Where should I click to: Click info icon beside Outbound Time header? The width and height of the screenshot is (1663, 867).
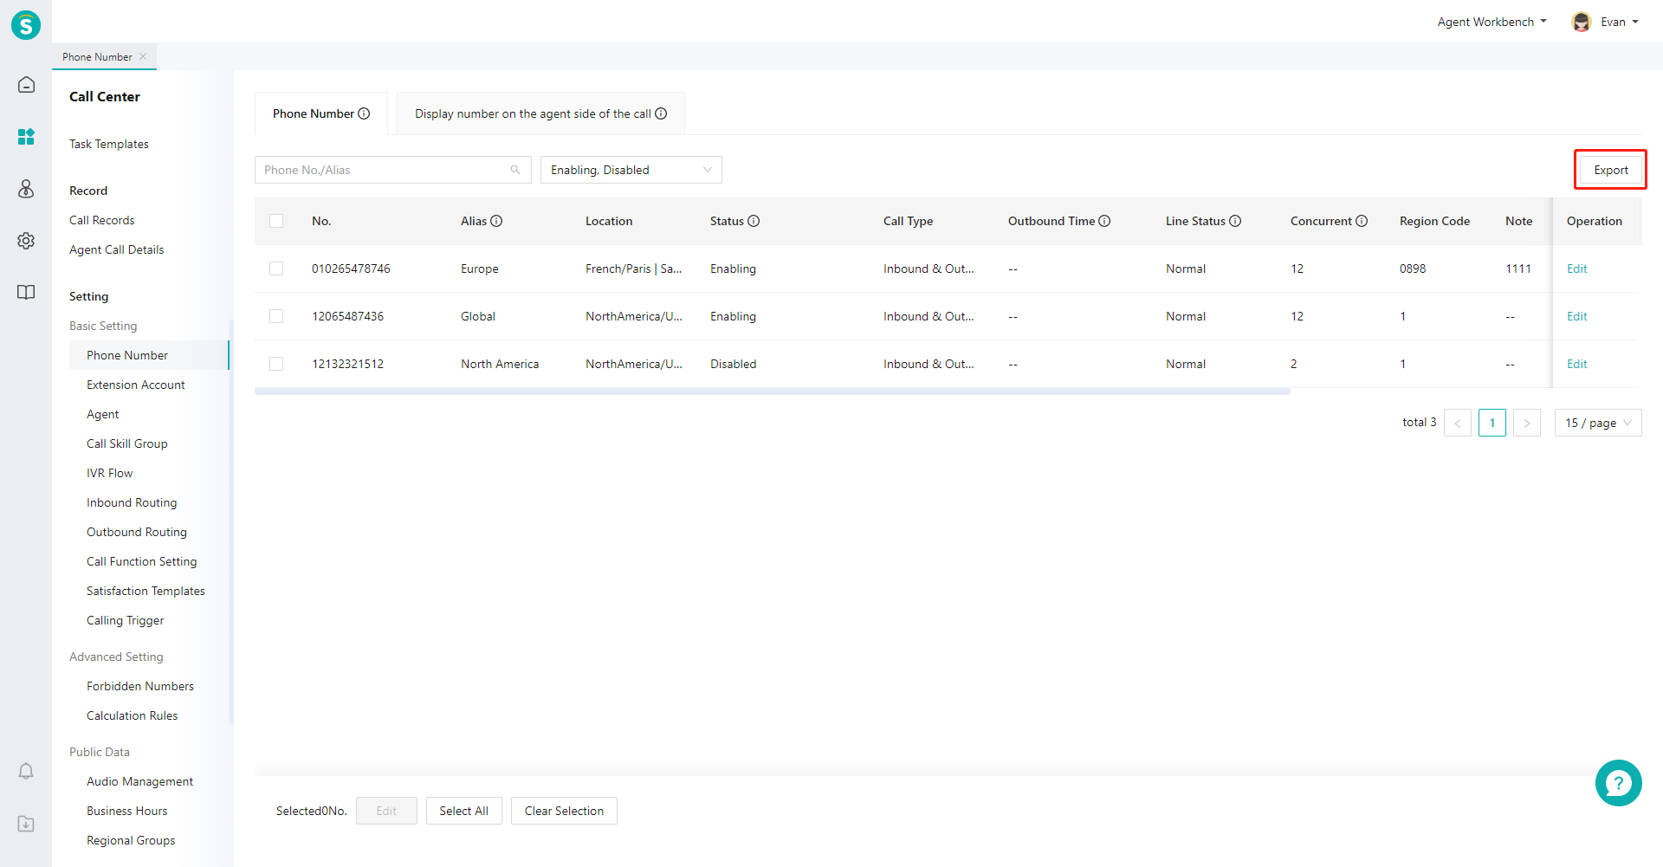pos(1104,221)
